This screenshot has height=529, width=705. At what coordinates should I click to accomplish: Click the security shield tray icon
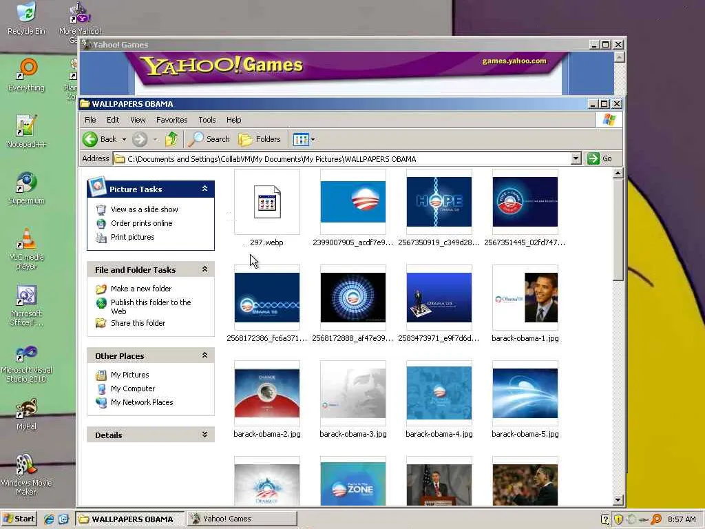(619, 519)
